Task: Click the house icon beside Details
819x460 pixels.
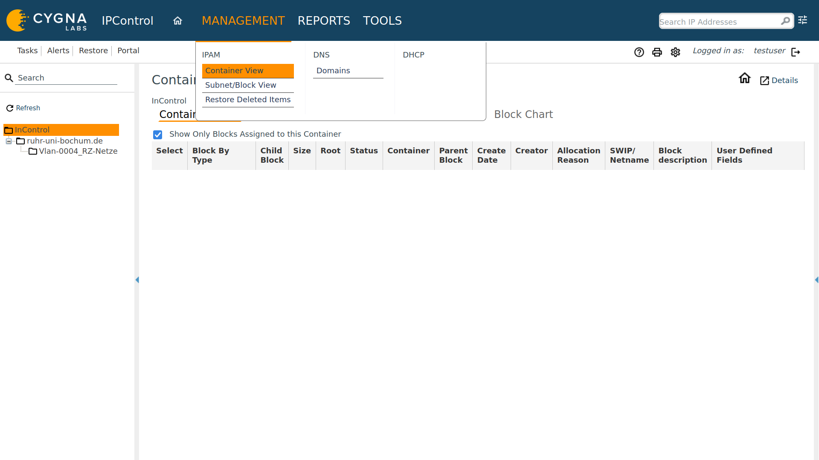Action: coord(745,78)
